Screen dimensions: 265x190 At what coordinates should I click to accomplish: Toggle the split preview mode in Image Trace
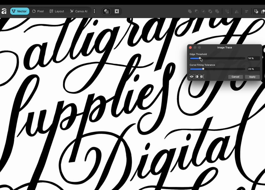(197, 76)
